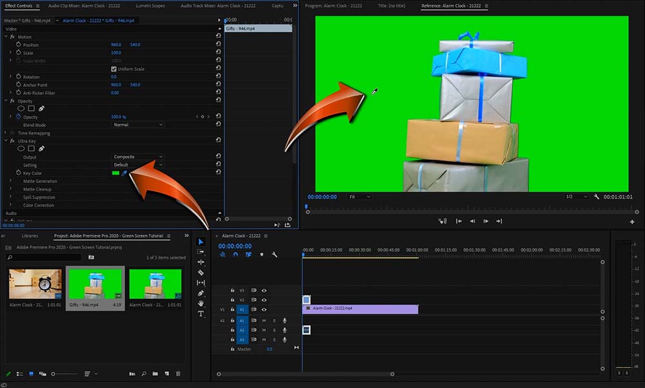Screen dimensions: 645x388
Task: Open the Libraries panel tab
Action: tap(30, 236)
